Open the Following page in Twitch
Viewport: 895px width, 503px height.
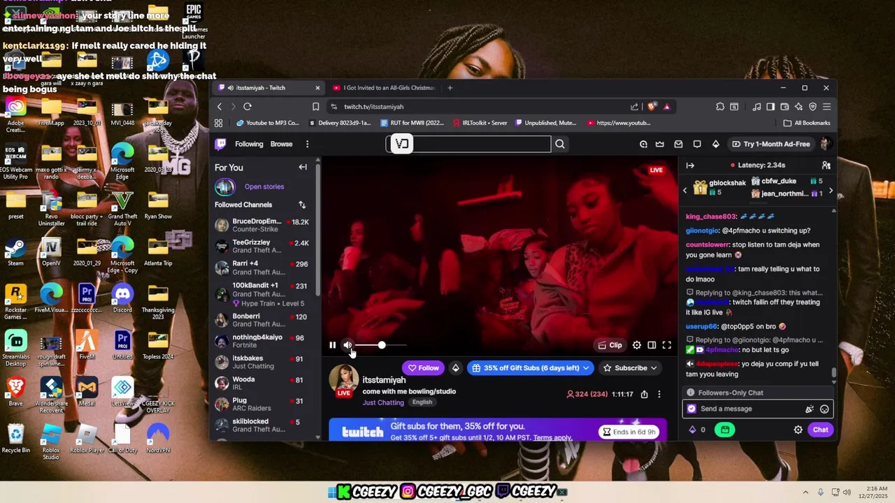point(249,144)
